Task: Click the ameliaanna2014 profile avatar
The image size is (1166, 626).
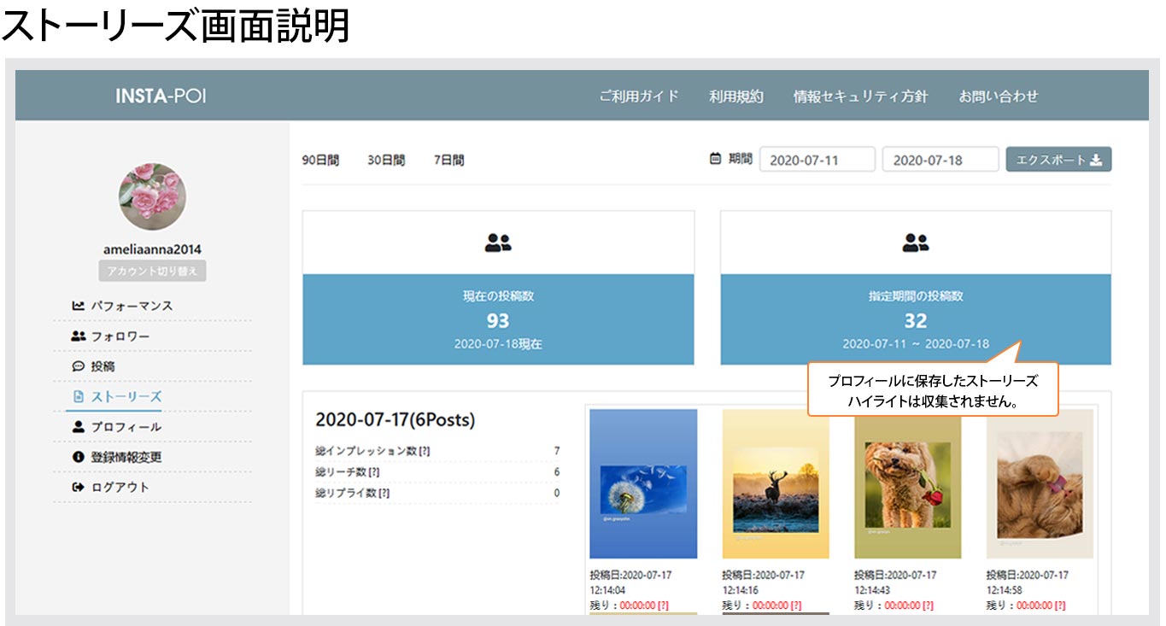Action: click(x=152, y=196)
